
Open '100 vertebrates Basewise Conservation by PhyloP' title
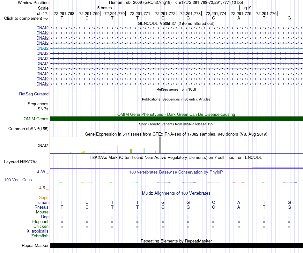[176, 172]
